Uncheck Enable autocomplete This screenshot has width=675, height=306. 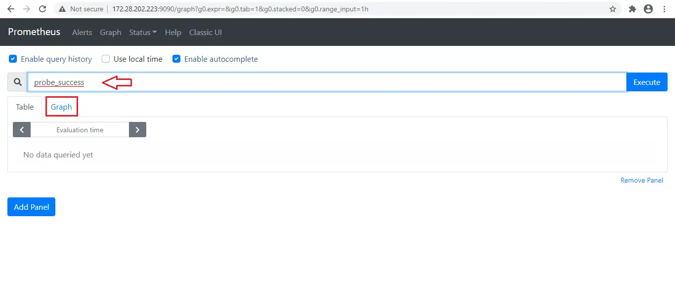pyautogui.click(x=176, y=59)
